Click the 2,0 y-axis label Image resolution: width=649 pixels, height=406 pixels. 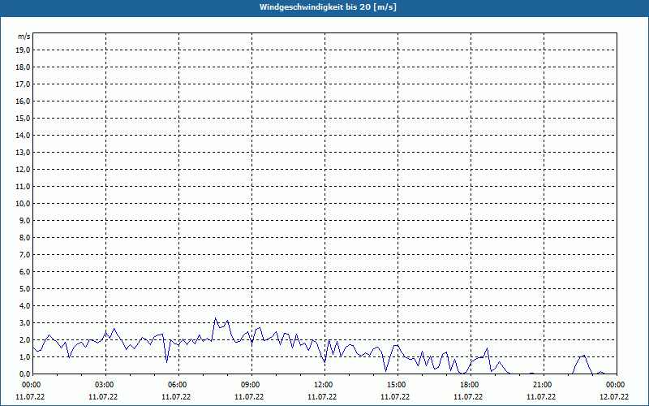point(25,339)
